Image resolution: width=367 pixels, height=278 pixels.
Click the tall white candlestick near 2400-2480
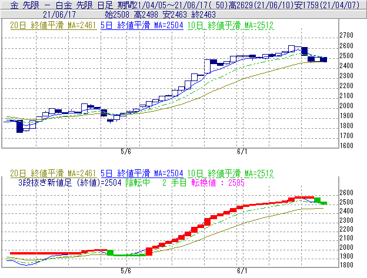pos(207,66)
